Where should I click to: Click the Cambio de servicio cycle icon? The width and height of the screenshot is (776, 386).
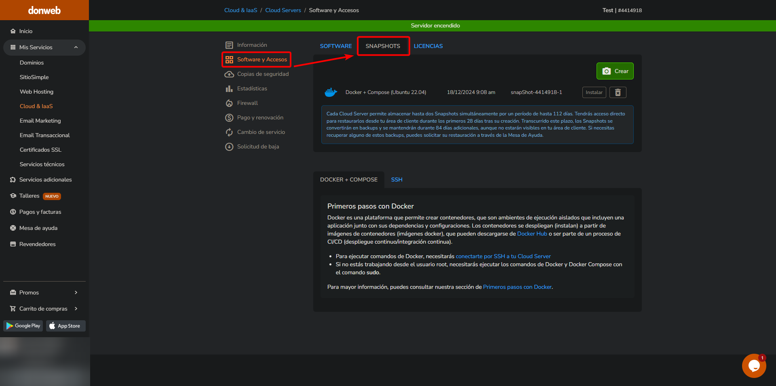(229, 132)
